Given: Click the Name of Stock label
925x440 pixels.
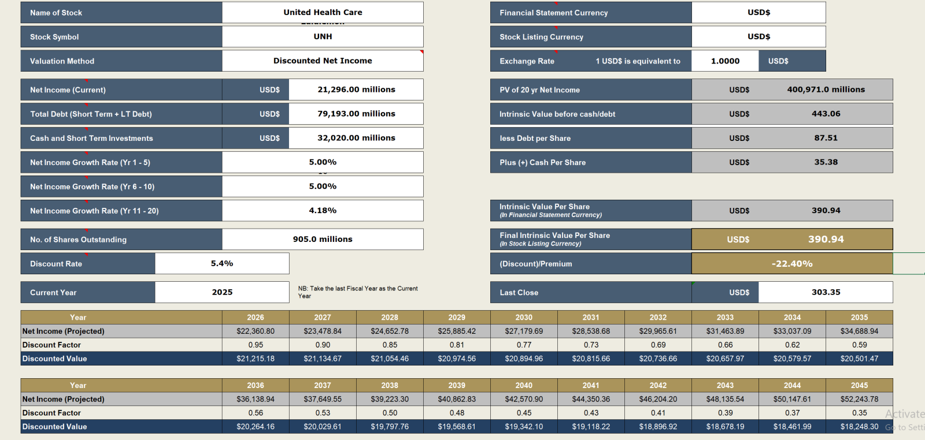Looking at the screenshot, I should pos(121,12).
